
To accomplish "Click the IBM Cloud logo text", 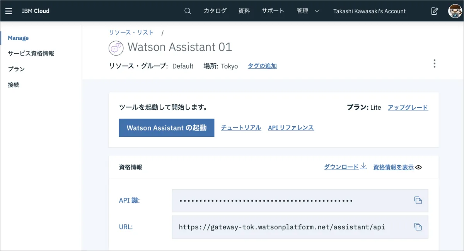I will pos(36,11).
